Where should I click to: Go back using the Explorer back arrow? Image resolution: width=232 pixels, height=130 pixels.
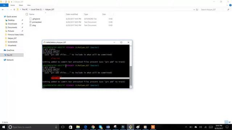(x=3, y=10)
